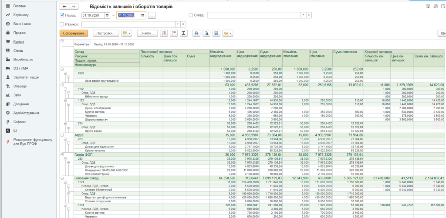Open the Керівнику section

tap(21, 15)
